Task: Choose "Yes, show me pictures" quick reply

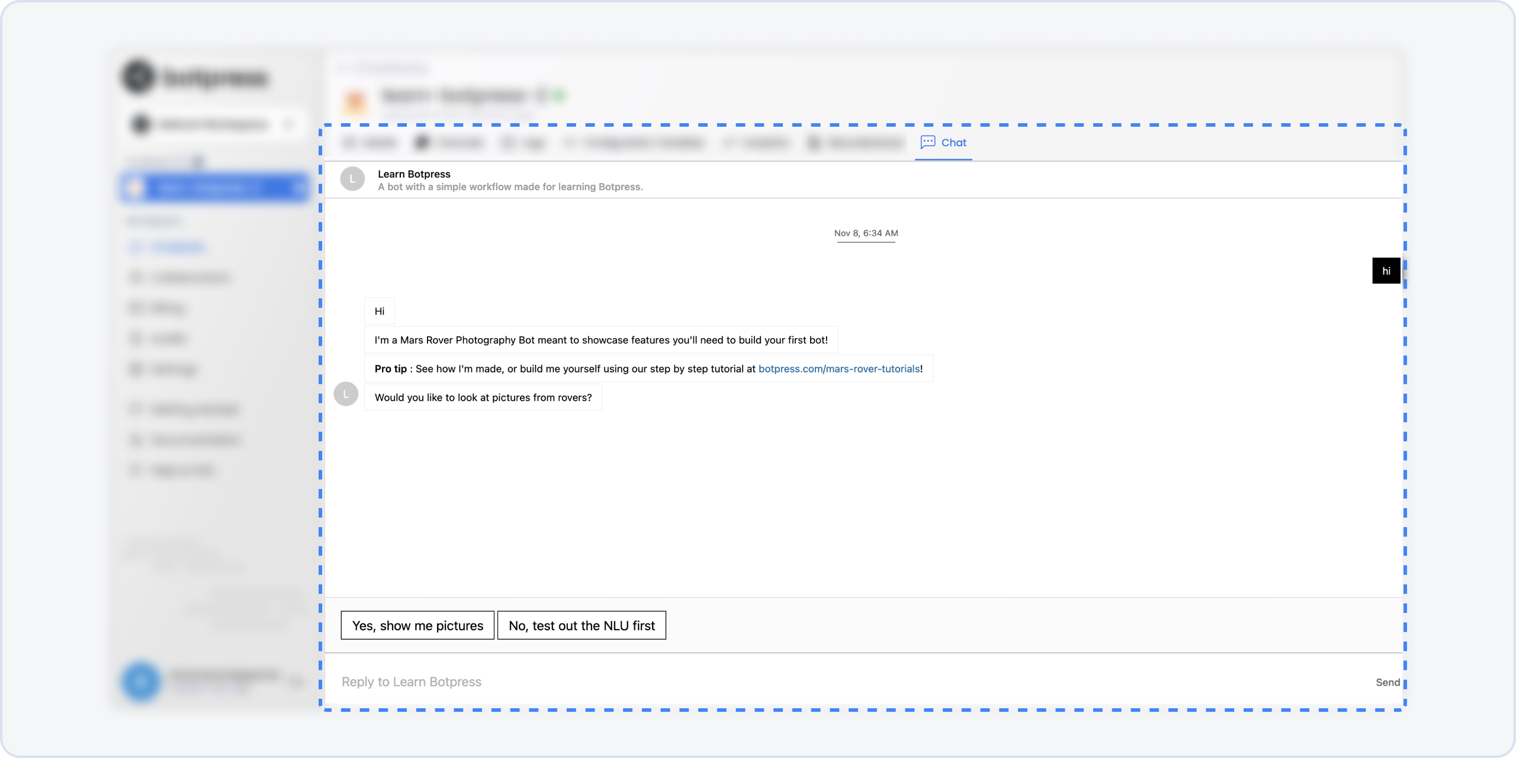Action: [x=417, y=625]
